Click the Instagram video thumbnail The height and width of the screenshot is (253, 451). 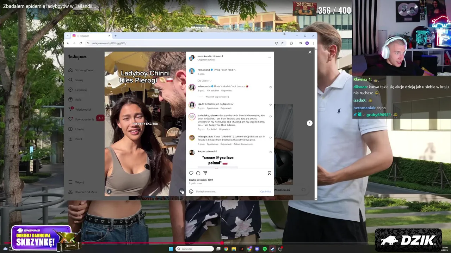(x=145, y=124)
